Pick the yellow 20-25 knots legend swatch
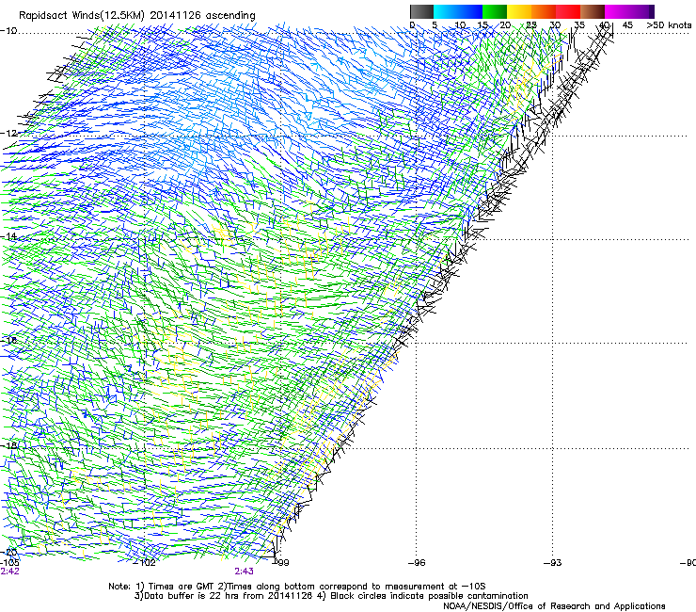696x612 pixels. [519, 11]
